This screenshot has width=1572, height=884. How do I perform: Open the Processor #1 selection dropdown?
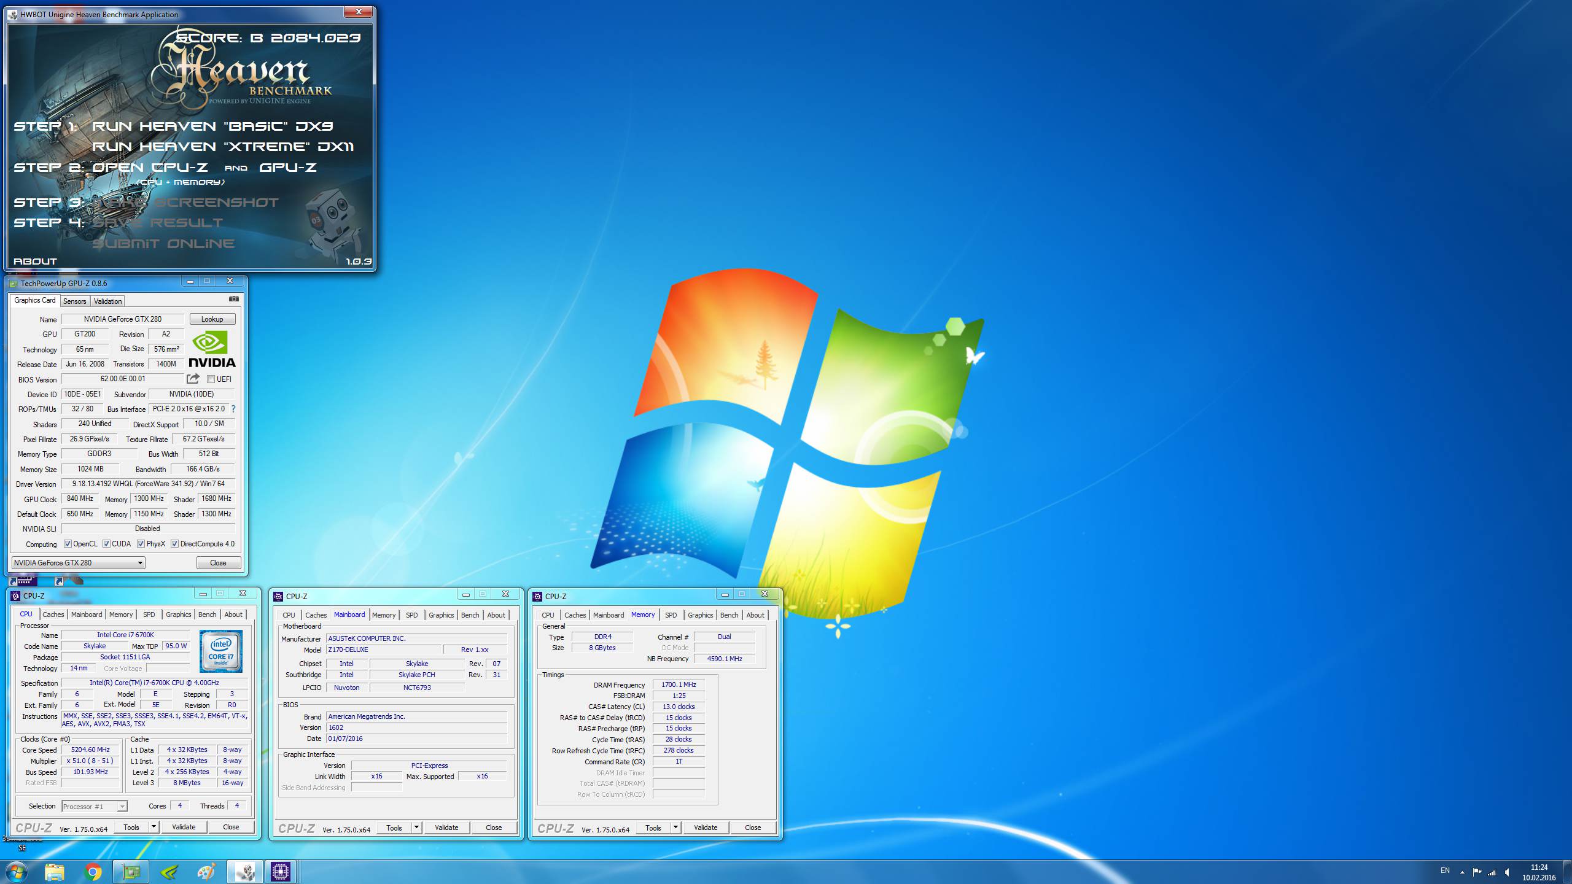click(94, 807)
